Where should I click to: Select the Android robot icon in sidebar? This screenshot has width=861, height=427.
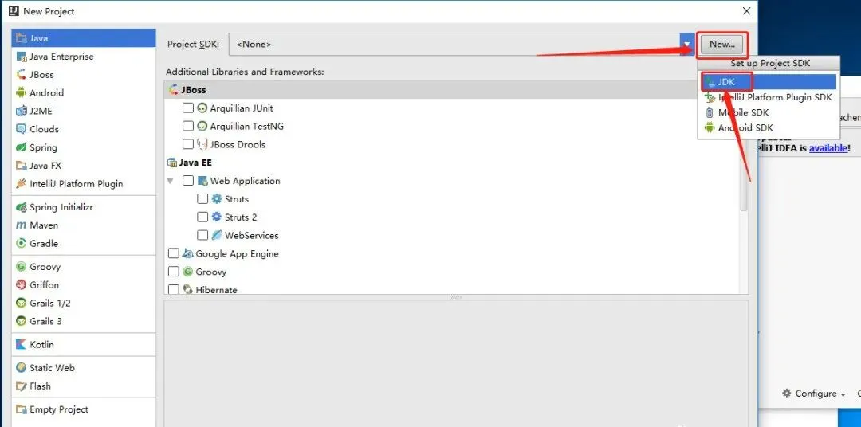tap(22, 92)
